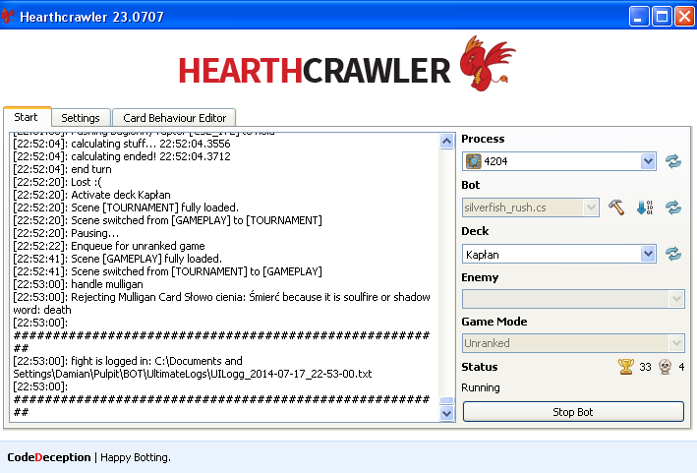Click log line 'Pausing...'
This screenshot has height=473, width=697.
pyautogui.click(x=66, y=233)
